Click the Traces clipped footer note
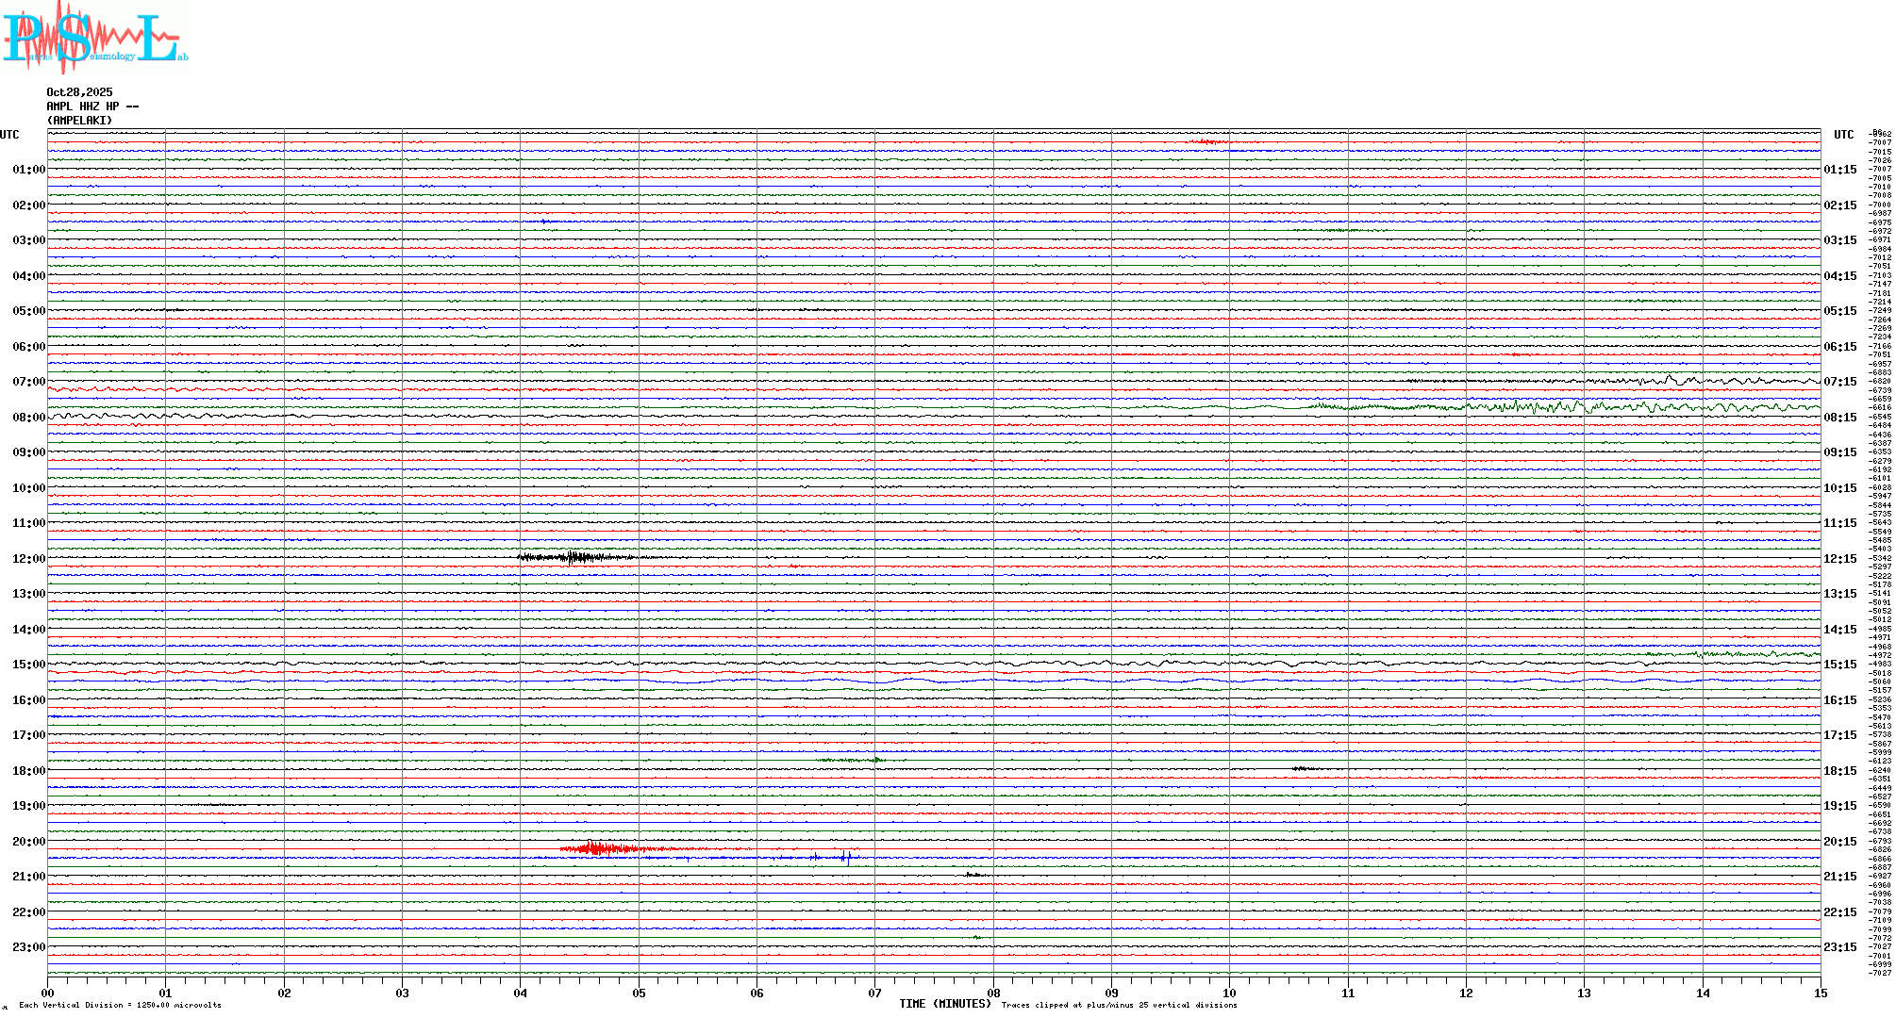Screen dimensions: 1896x1018 [1119, 1005]
